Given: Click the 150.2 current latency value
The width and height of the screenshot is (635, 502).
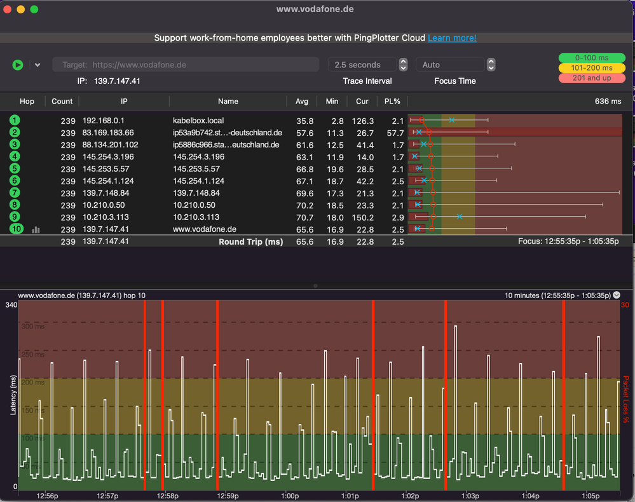Looking at the screenshot, I should click(x=362, y=217).
